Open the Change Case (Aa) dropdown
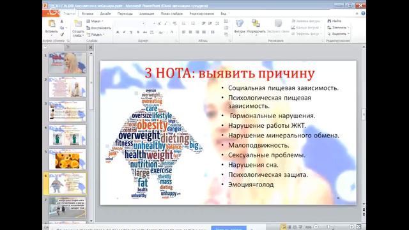The width and height of the screenshot is (409, 230). pyautogui.click(x=161, y=32)
